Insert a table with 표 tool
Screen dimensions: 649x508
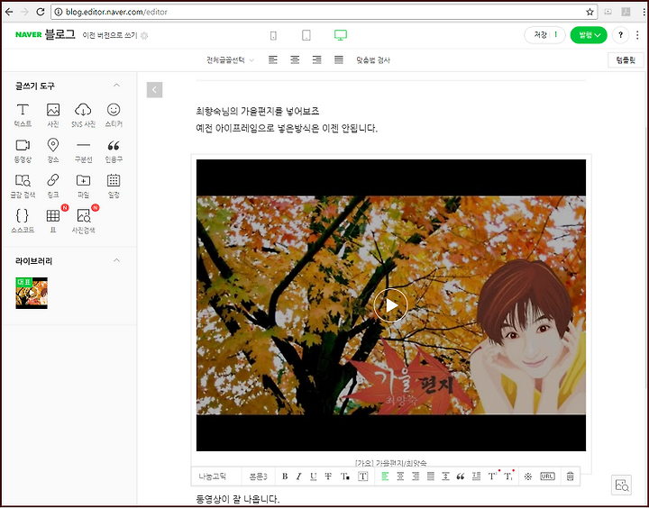click(53, 222)
